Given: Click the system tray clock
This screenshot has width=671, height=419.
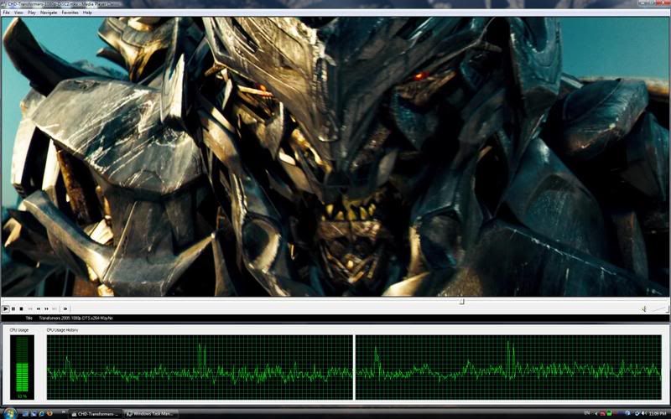Looking at the screenshot, I should coord(656,413).
